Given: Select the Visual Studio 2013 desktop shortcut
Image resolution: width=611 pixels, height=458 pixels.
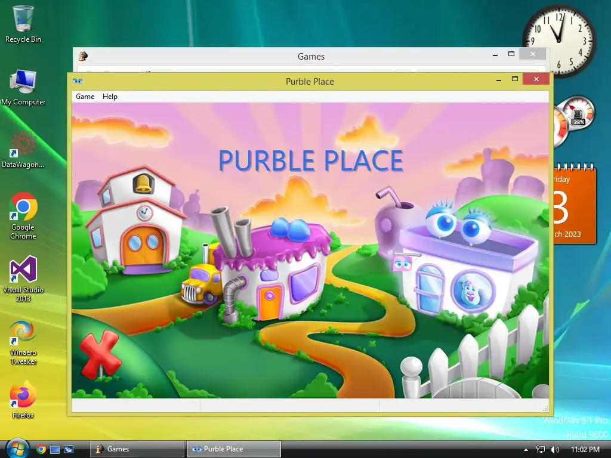Looking at the screenshot, I should coord(23,279).
